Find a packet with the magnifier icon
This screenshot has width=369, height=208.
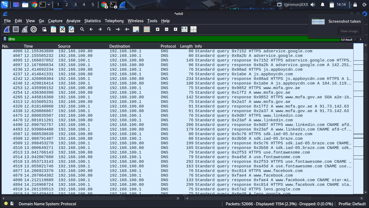coord(82,29)
